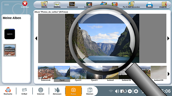Select the Bildschirmschoner album
Screen dimensions: 172x96
click(x=10, y=50)
